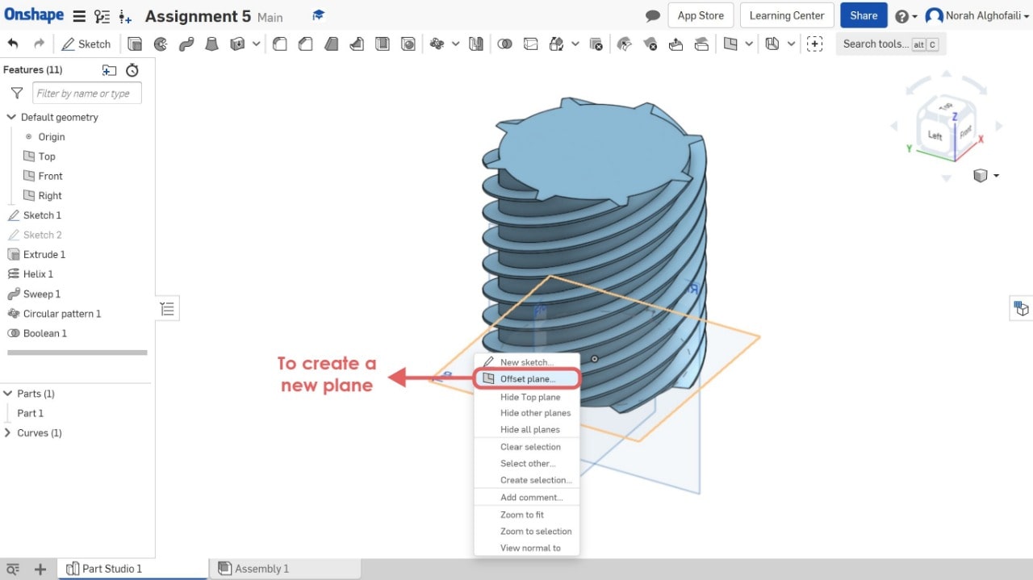Screen dimensions: 1033x580
Task: Select the Shell tool icon
Action: 383,44
